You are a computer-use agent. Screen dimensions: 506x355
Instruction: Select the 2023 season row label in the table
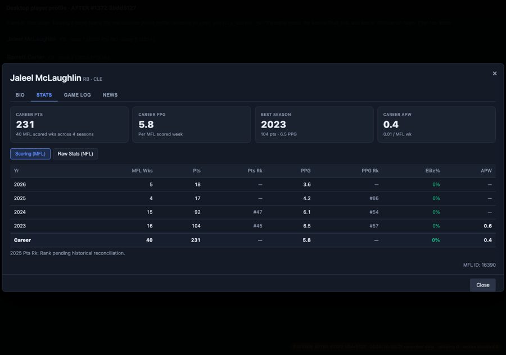point(20,226)
